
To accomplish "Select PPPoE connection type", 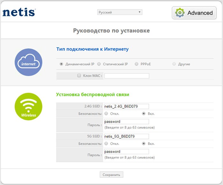I will pyautogui.click(x=137, y=64).
